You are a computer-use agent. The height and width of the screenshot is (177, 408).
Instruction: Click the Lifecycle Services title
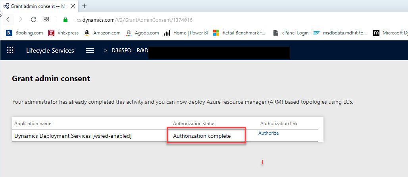(x=50, y=51)
